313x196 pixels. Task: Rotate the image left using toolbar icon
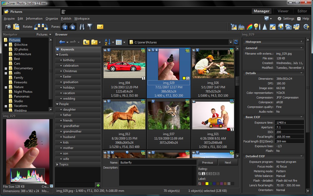(38, 27)
